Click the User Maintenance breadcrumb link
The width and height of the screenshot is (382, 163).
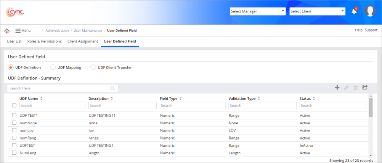pyautogui.click(x=88, y=31)
